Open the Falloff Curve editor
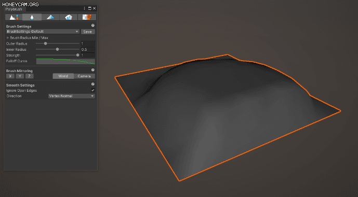358x197 pixels. point(66,61)
